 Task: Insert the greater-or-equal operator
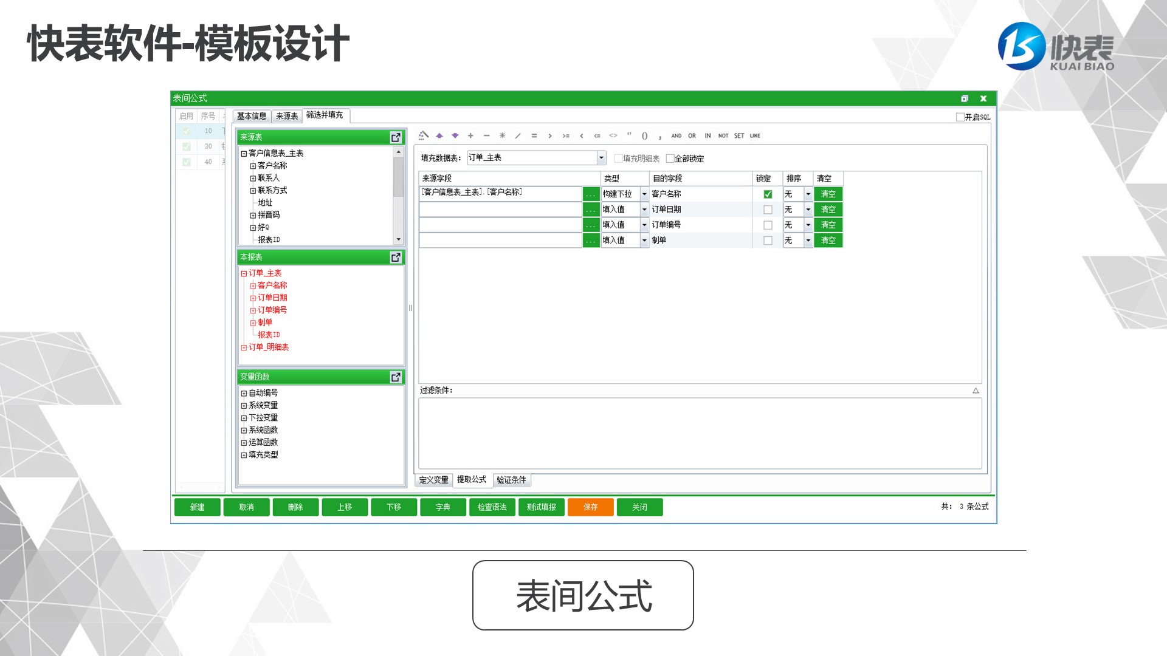point(566,135)
